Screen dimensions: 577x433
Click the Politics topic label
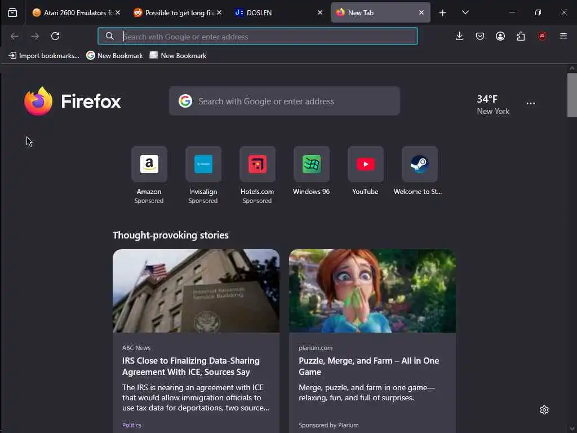[x=132, y=425]
